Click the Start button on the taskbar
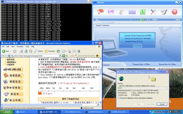The width and height of the screenshot is (183, 114). pos(7,112)
